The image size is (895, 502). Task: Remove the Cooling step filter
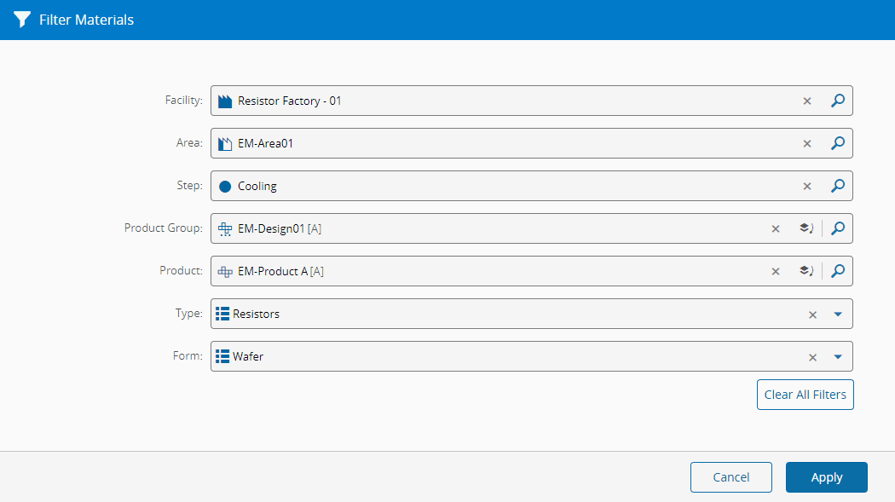[x=807, y=186]
